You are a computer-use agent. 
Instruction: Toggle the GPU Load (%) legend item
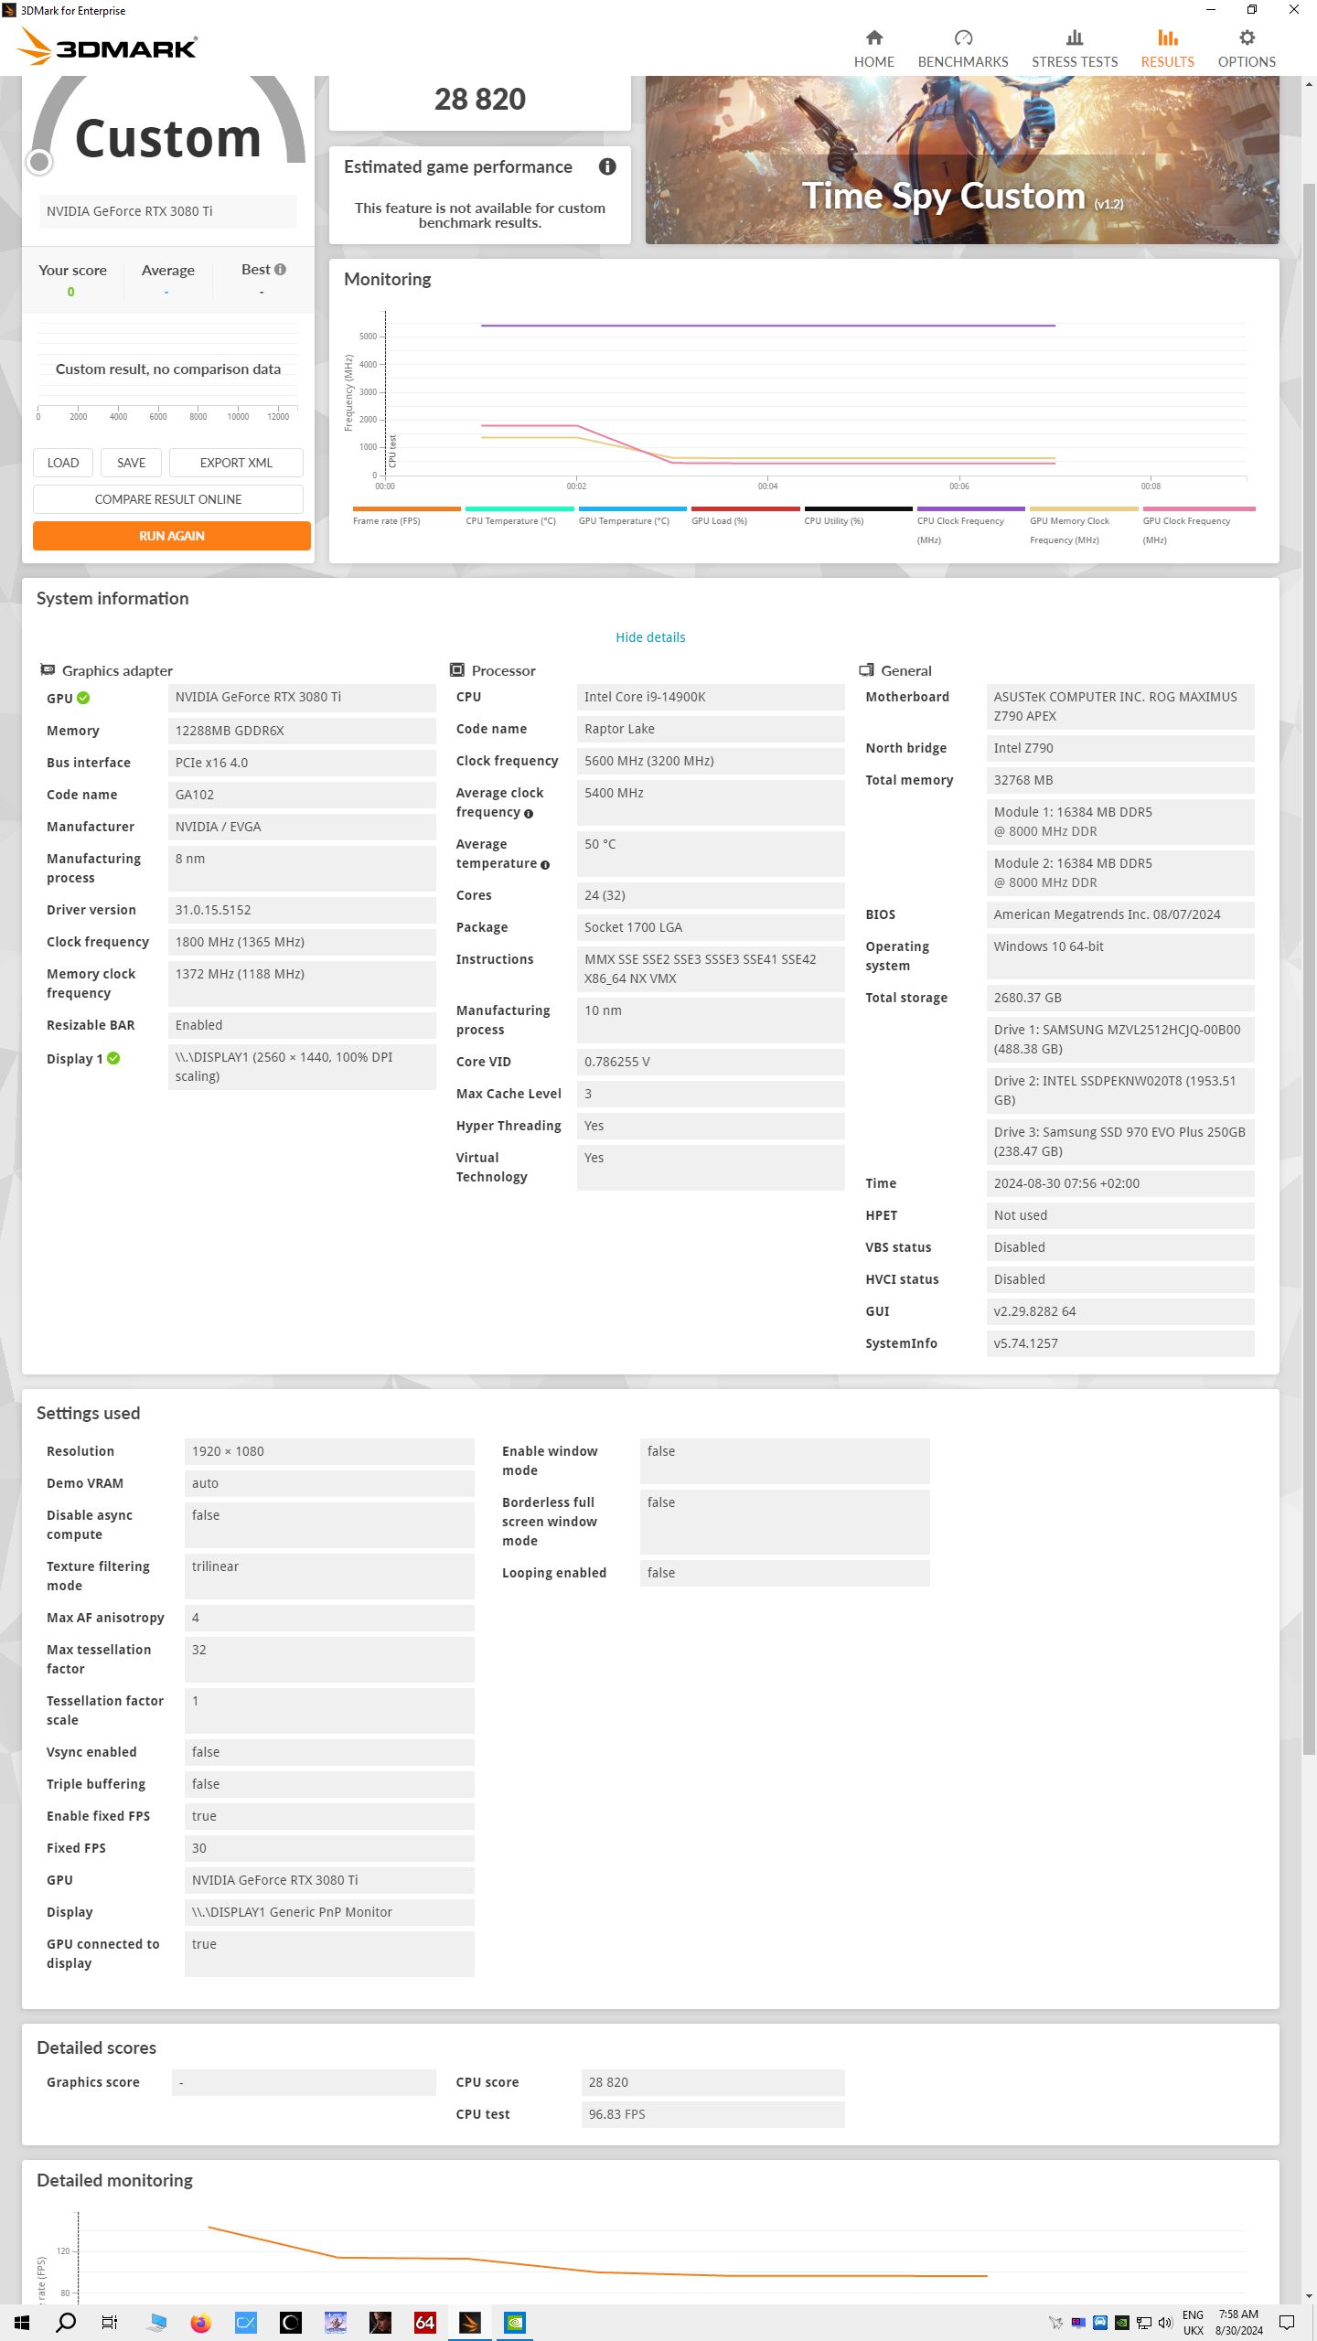point(745,517)
